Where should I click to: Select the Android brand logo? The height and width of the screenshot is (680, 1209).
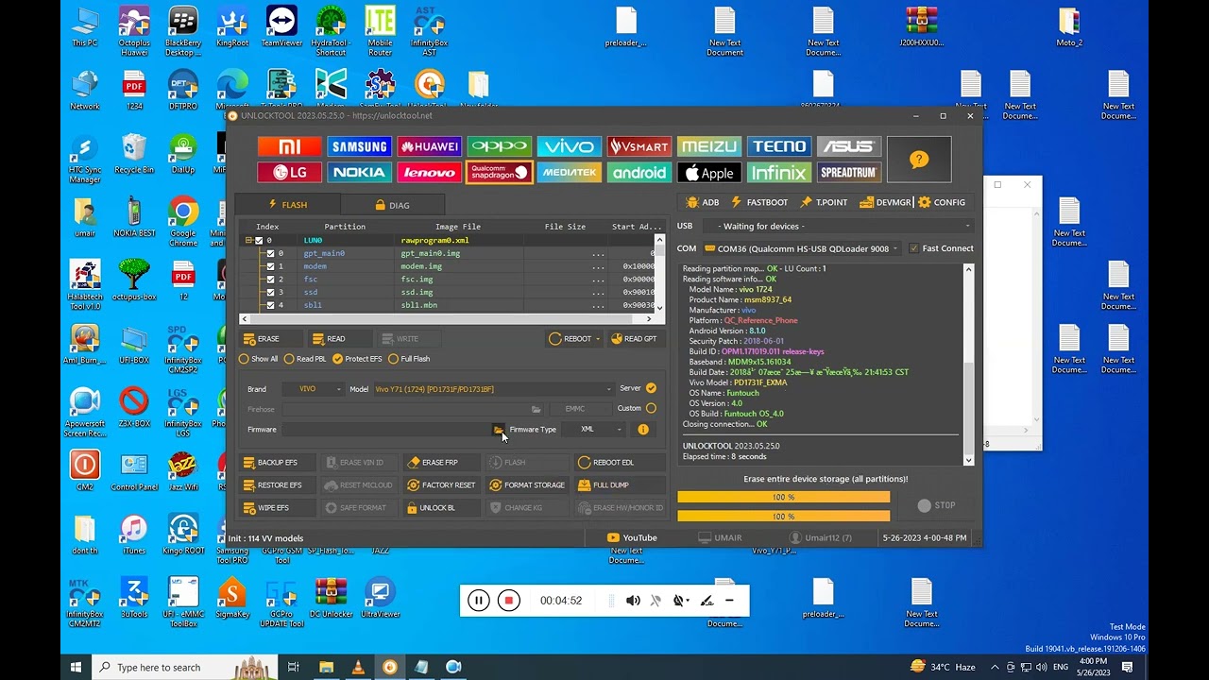point(639,173)
